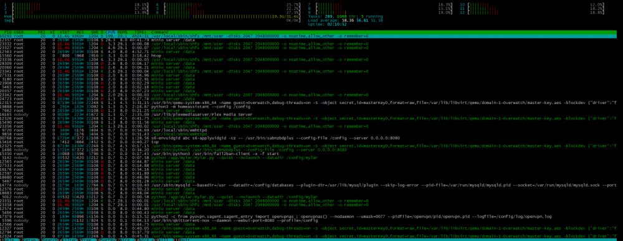
Task: Click the CPU 12 meter showing 18.8%
Action: coord(533,12)
